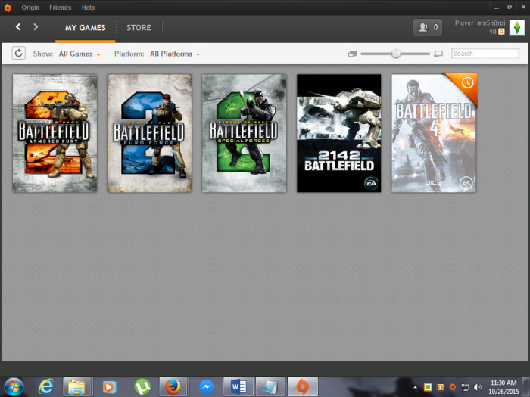Expand the Platform All Platforms dropdown

175,54
